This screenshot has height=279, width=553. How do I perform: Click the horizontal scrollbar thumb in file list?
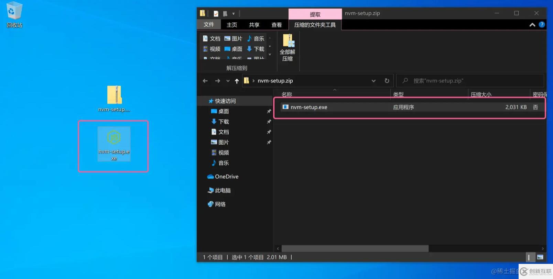(x=355, y=248)
